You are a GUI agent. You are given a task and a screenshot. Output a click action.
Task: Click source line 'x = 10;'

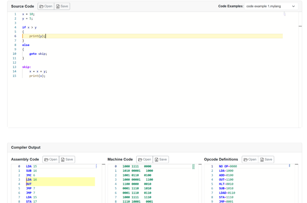pos(28,14)
